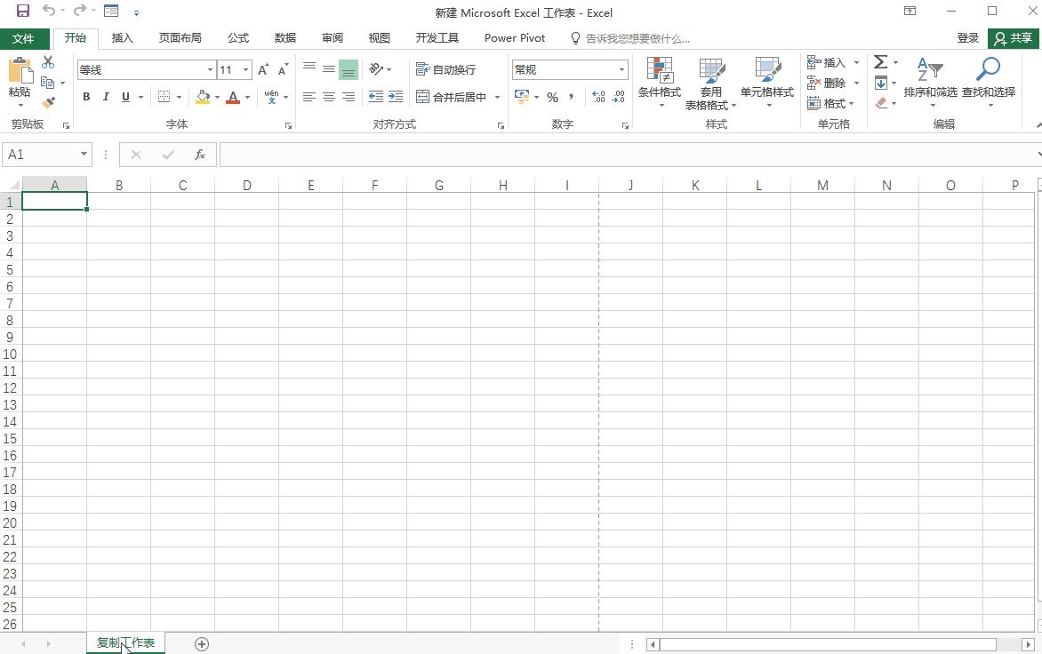Click the AutoSum sigma icon

pos(880,62)
